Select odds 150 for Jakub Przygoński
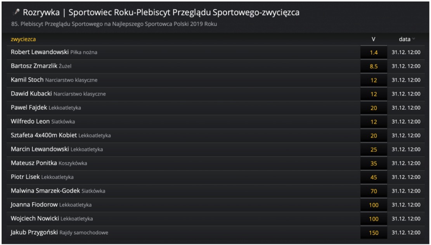Image resolution: width=431 pixels, height=245 pixels. (374, 233)
